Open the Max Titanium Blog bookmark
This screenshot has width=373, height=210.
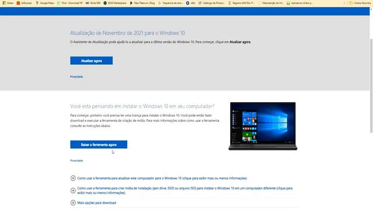[x=142, y=3]
